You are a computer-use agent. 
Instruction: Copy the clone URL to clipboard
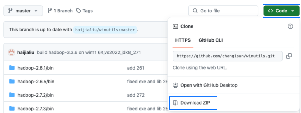289,56
